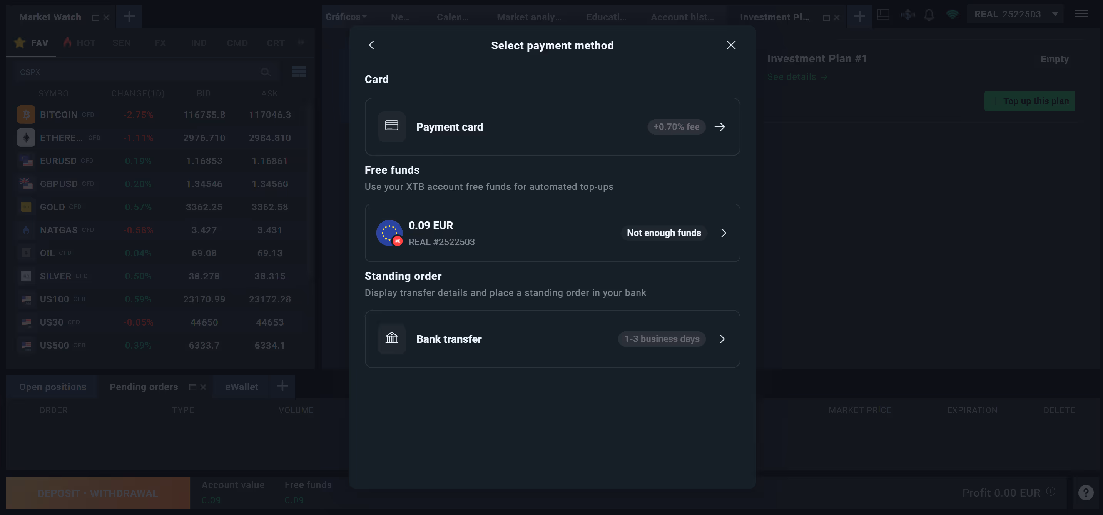This screenshot has height=515, width=1103.
Task: Click the arrow next to Not enough funds
Action: point(721,233)
